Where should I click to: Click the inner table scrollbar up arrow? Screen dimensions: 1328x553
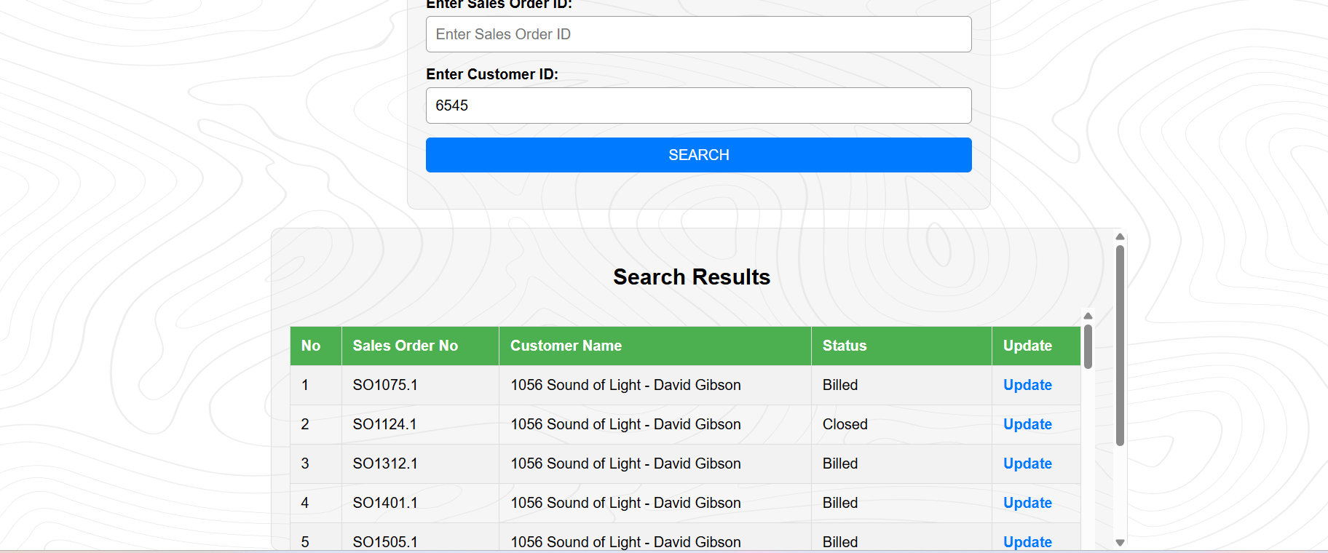click(x=1088, y=316)
